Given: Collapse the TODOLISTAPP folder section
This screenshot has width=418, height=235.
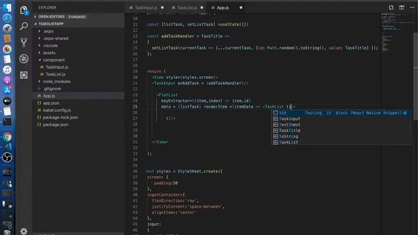Looking at the screenshot, I should [78, 24].
